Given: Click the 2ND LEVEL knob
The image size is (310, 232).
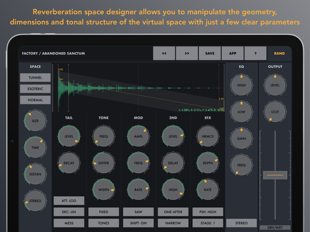Looking at the screenshot, I should coord(173,136).
